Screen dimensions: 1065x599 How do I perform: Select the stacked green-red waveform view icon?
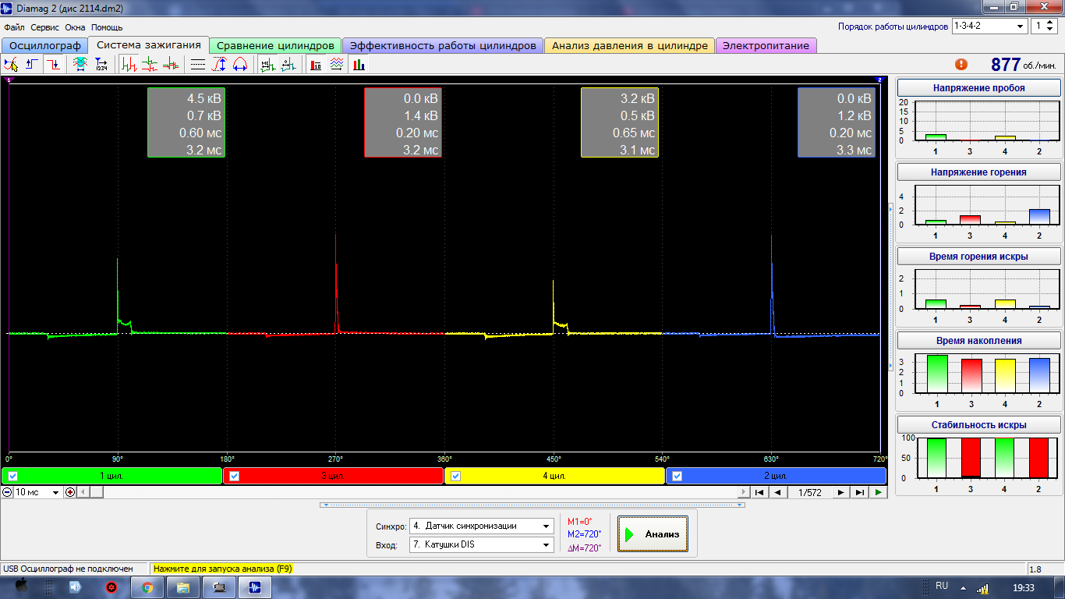pos(150,65)
